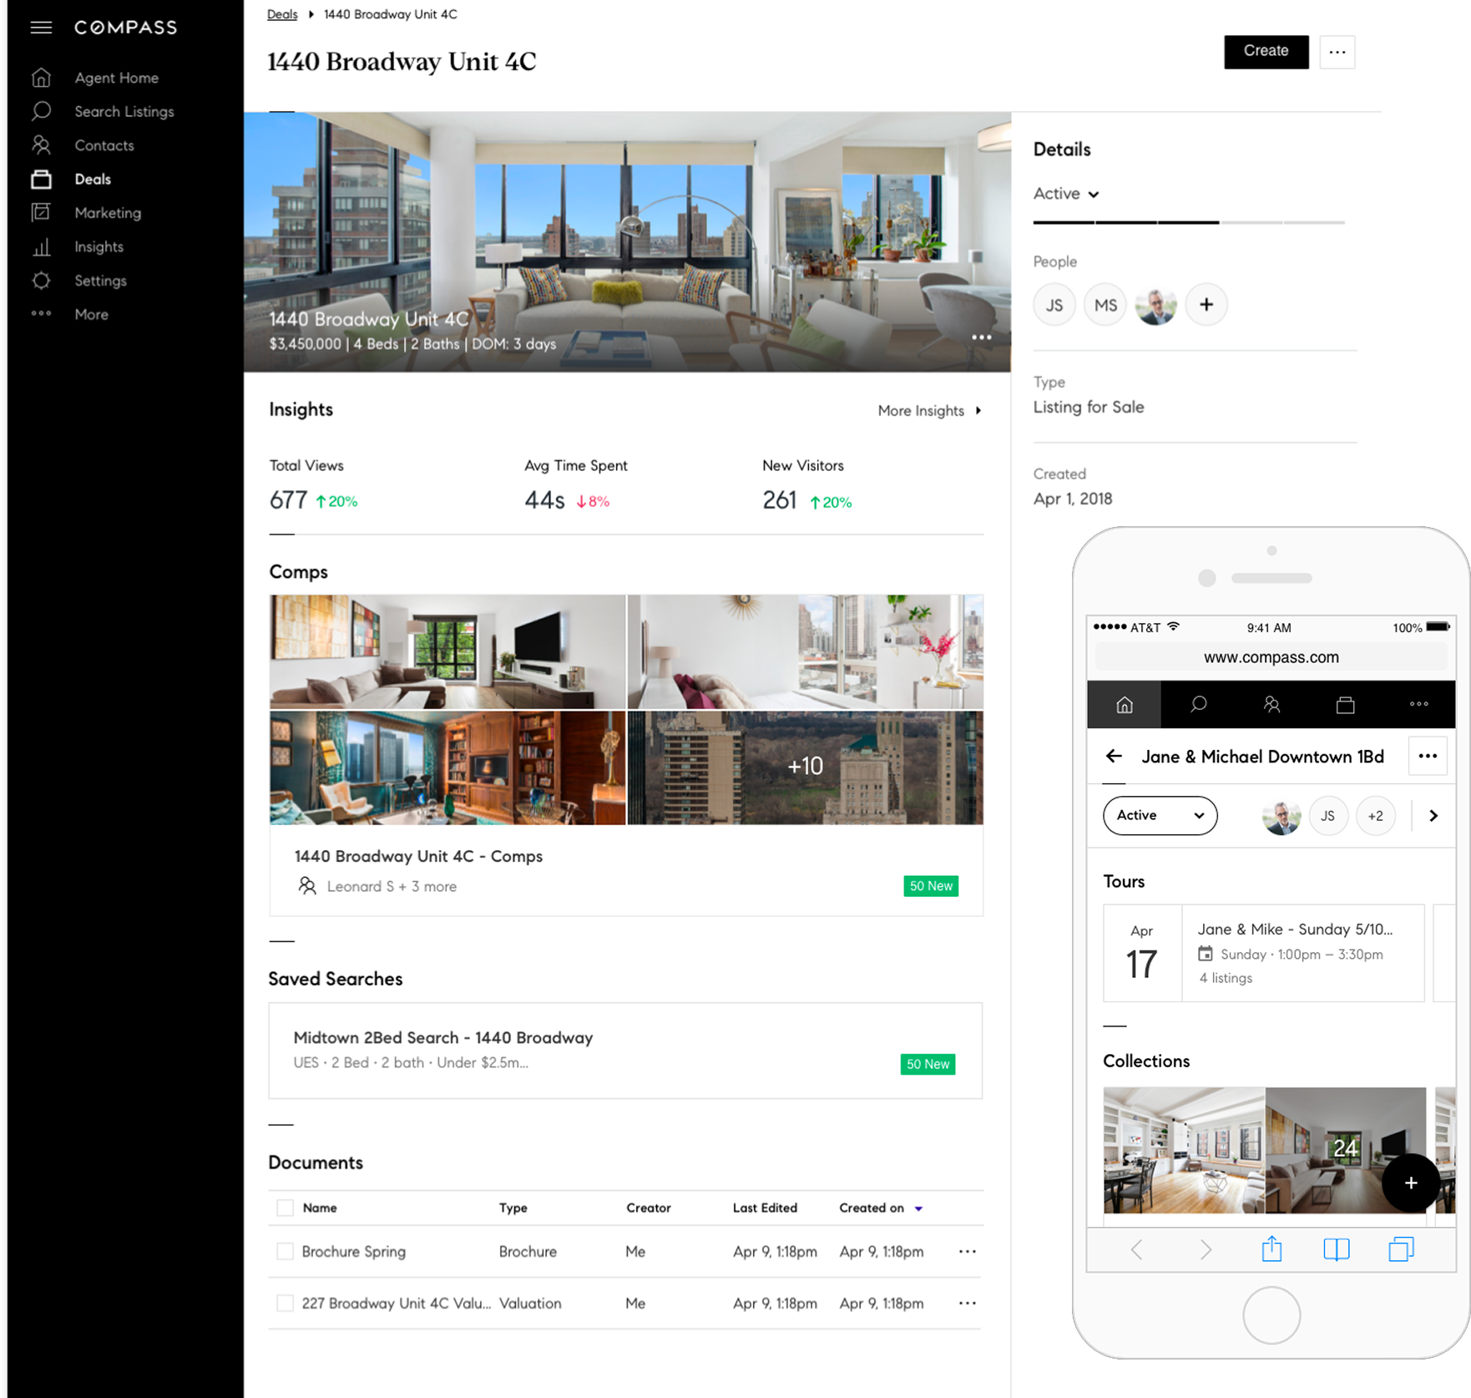The height and width of the screenshot is (1398, 1471).
Task: Click the Marketing icon in sidebar
Action: [x=41, y=212]
